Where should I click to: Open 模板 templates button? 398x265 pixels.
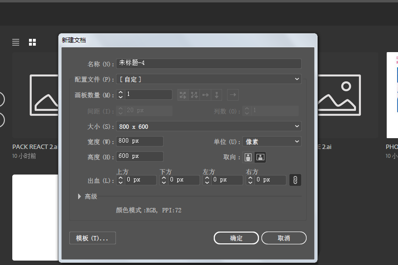[92, 238]
